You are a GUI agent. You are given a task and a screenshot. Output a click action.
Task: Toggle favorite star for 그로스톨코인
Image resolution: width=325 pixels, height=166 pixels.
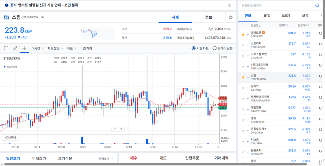point(243,56)
